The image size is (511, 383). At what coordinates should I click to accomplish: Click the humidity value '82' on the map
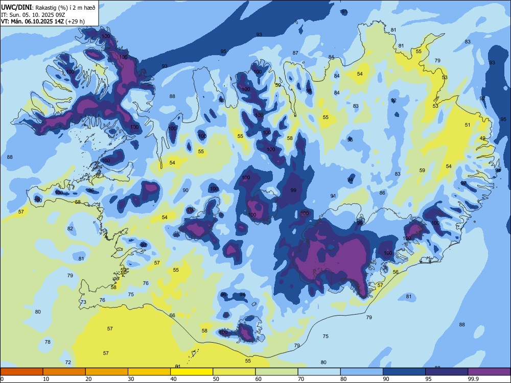70,229
